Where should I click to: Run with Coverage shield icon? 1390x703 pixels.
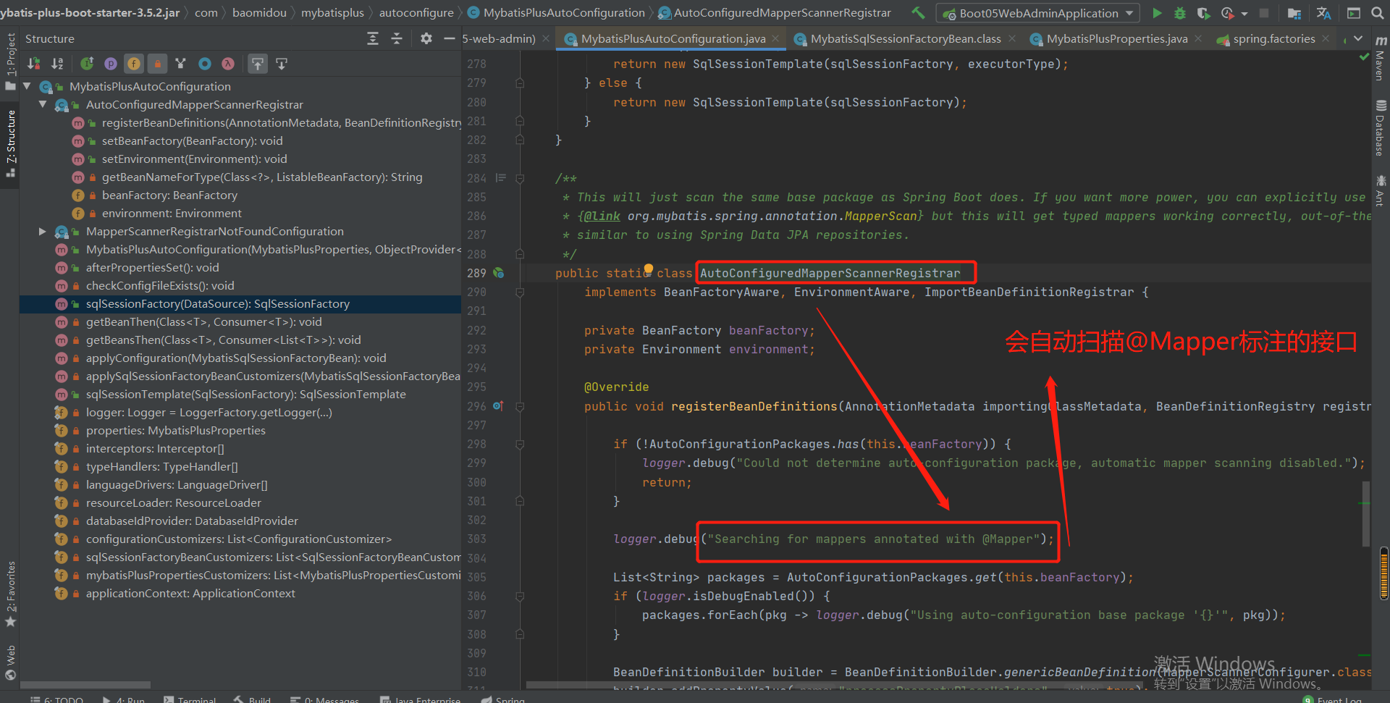click(x=1203, y=13)
